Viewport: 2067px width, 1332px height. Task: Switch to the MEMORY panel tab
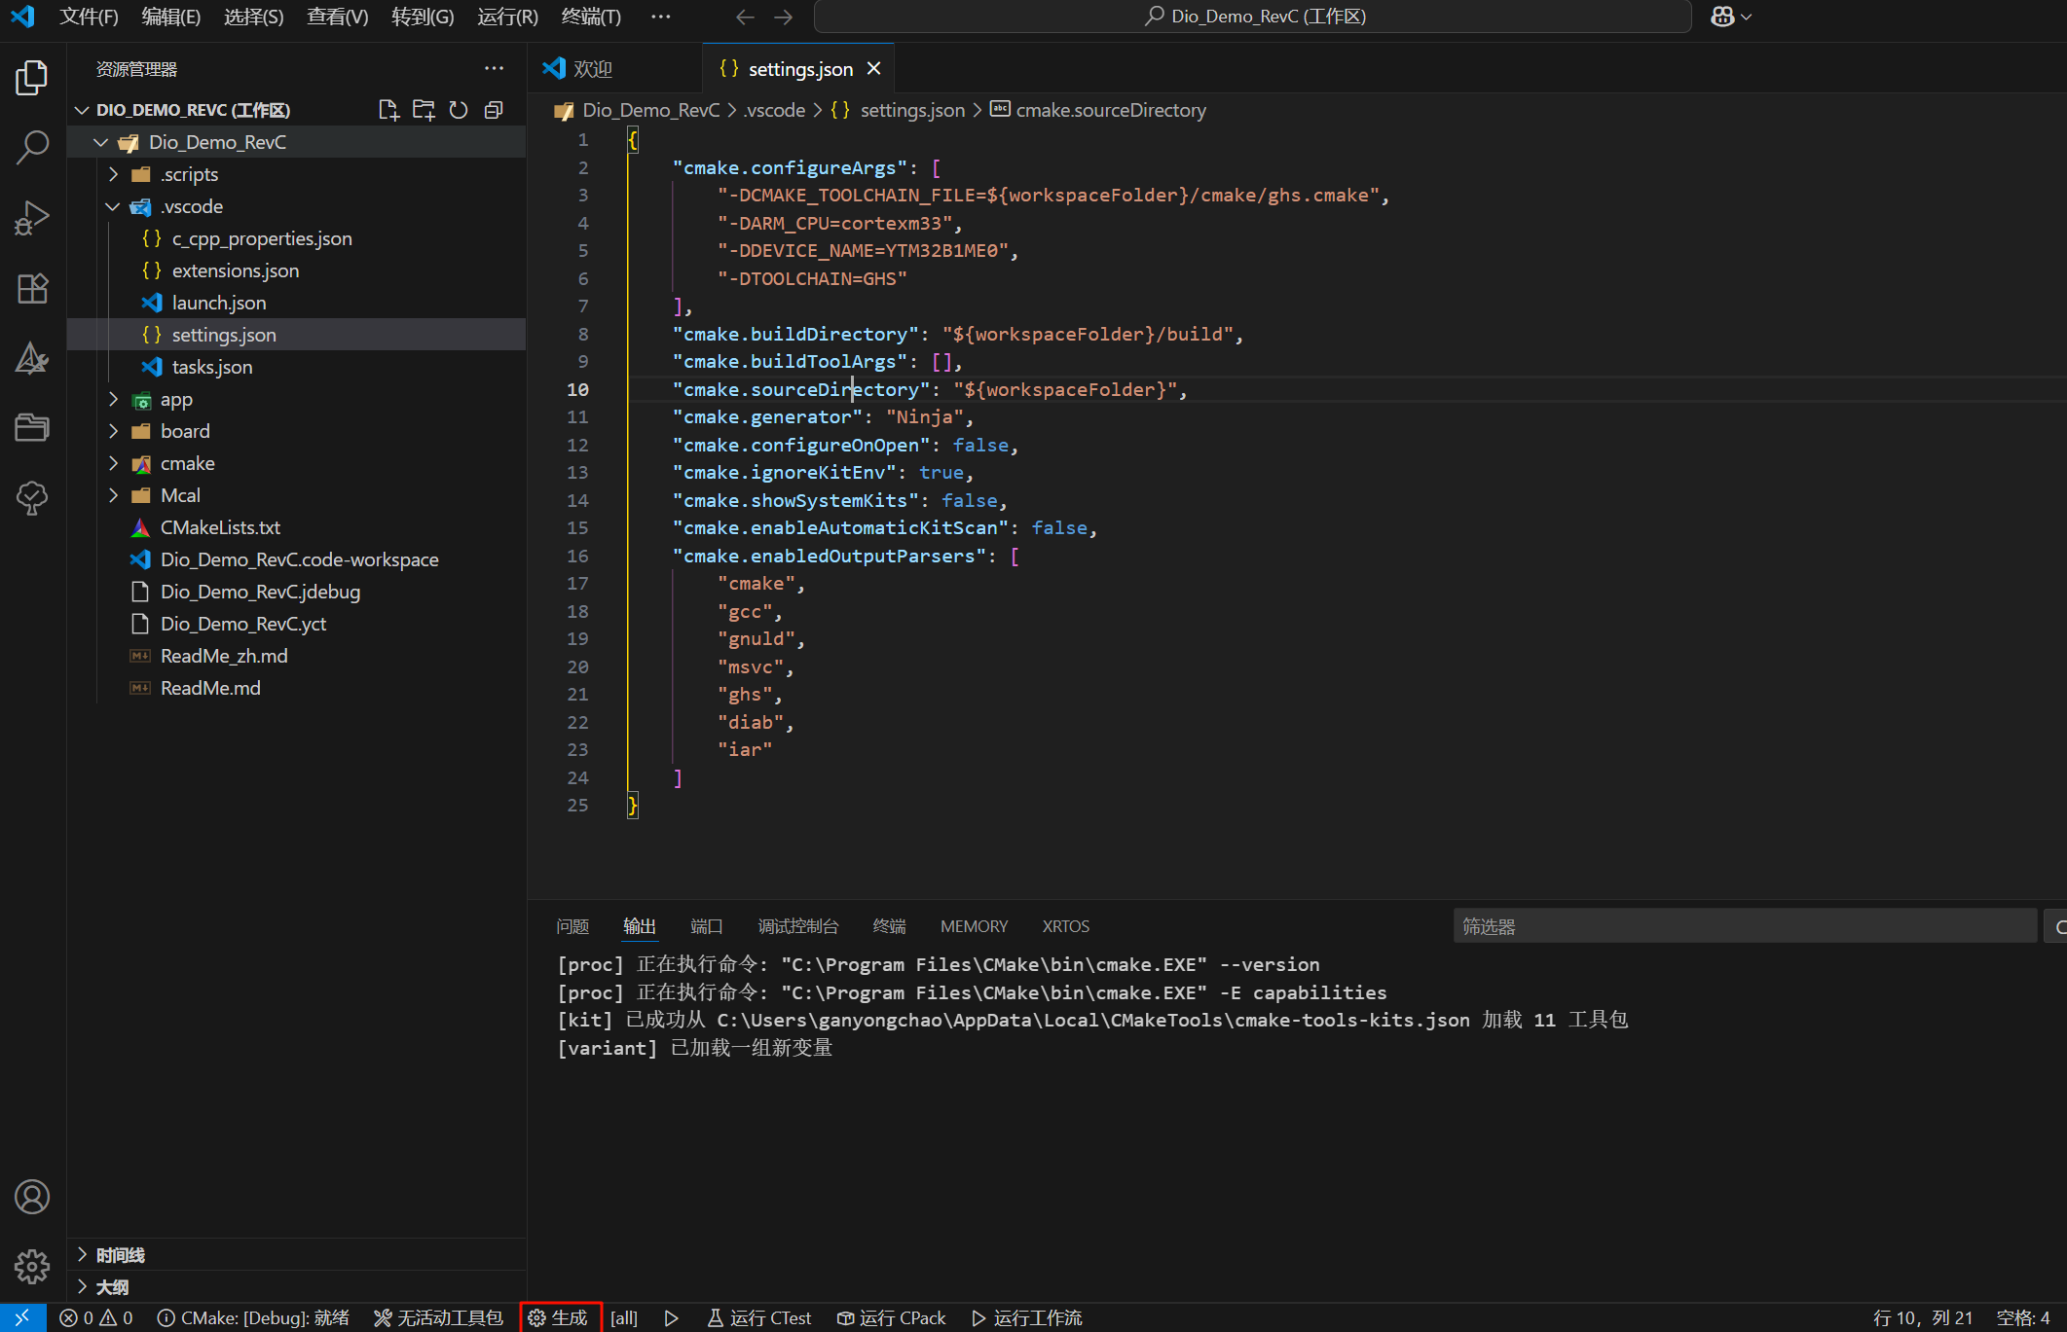pyautogui.click(x=974, y=926)
